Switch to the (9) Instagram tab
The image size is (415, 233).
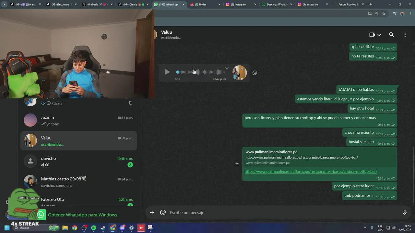[x=240, y=5]
